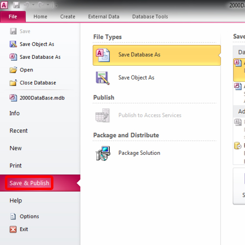The image size is (245, 245).
Task: Click the Save Database As sidebar icon
Action: pyautogui.click(x=13, y=57)
